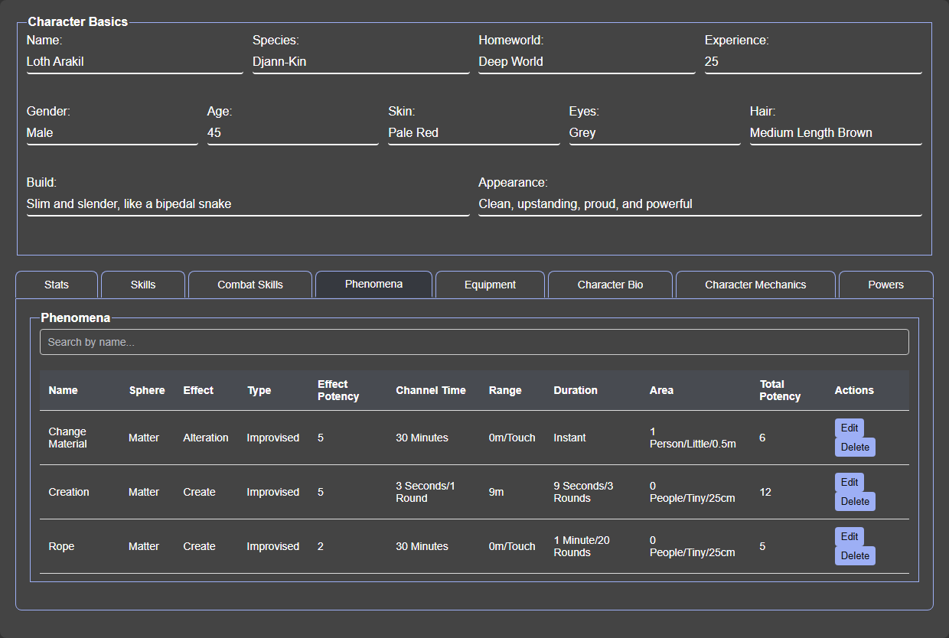Click the Name field with Loth Arakil
Viewport: 949px width, 638px height.
coord(135,62)
